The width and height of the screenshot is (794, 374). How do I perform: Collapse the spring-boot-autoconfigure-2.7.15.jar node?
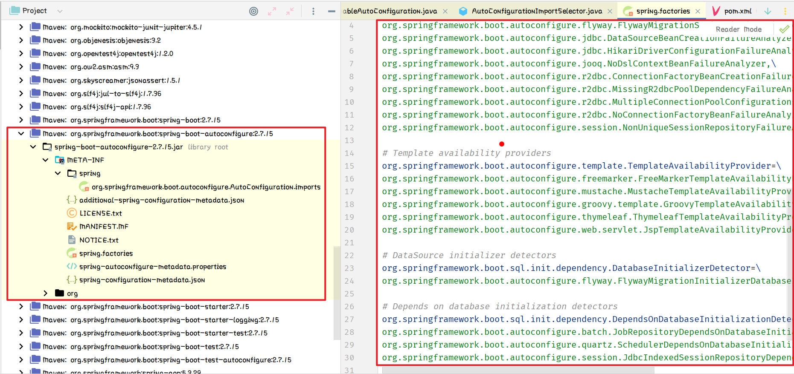pos(33,147)
